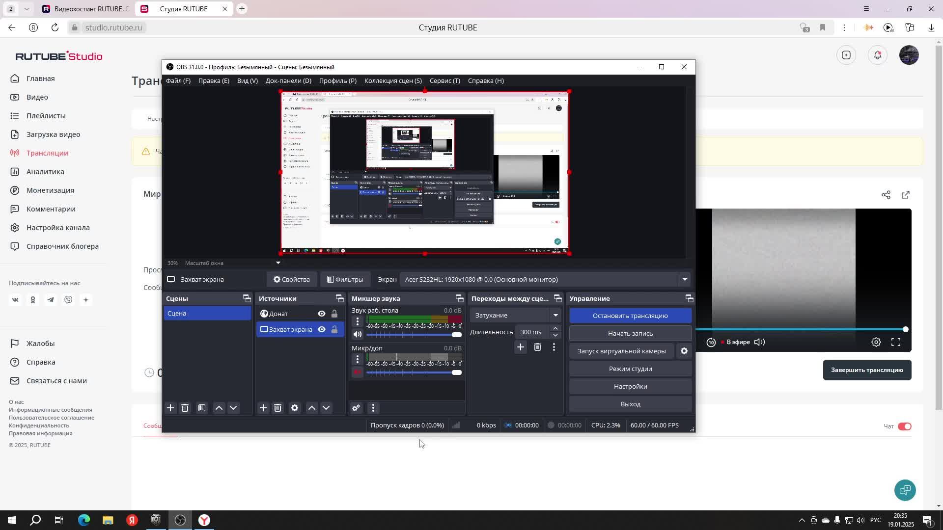The image size is (943, 530).
Task: Open OBS Правка menu
Action: pos(214,80)
